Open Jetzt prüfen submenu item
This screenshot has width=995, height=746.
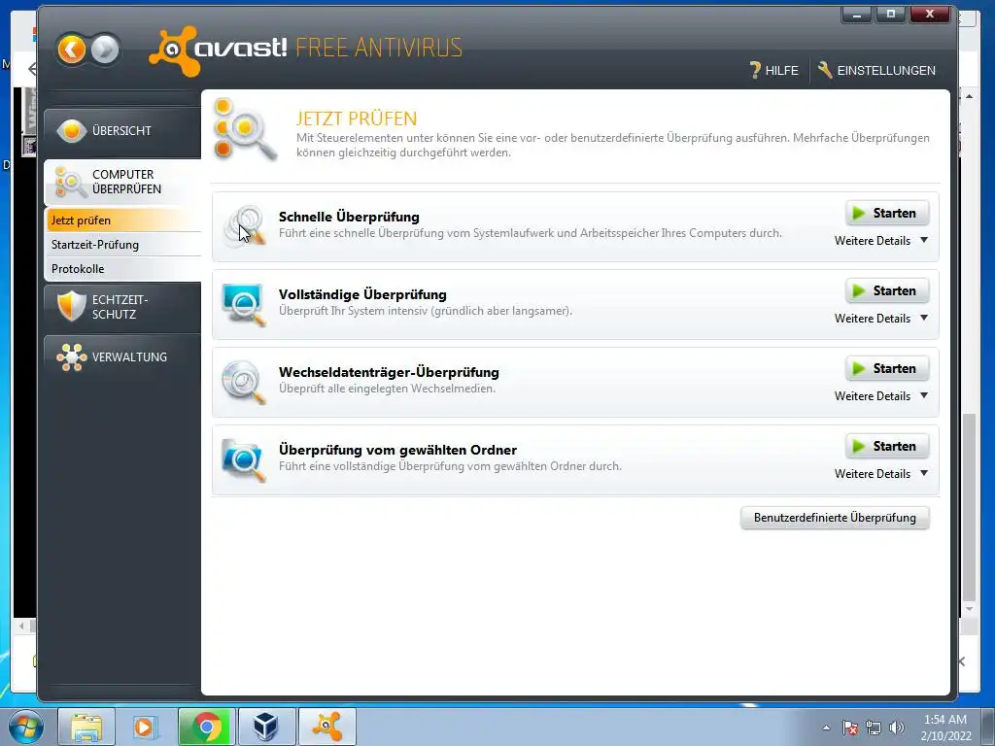(123, 220)
